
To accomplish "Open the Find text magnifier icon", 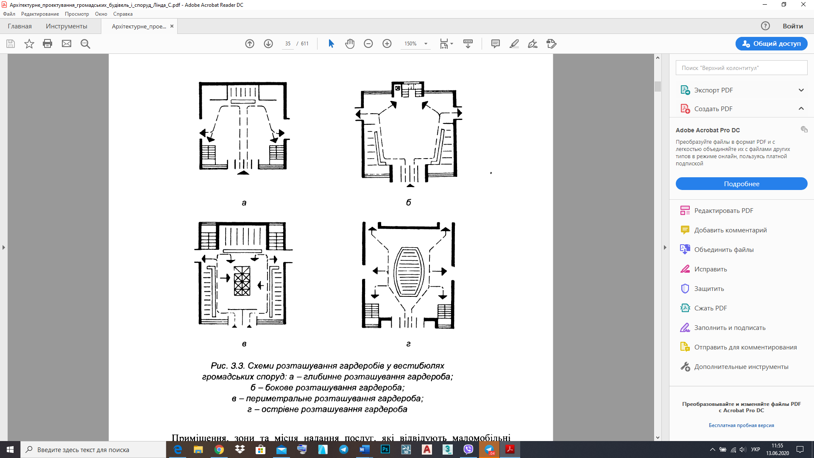I will click(x=85, y=44).
